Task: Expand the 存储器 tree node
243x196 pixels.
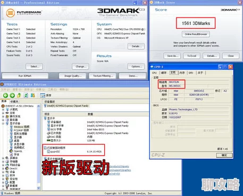Action: pyautogui.click(x=3, y=161)
